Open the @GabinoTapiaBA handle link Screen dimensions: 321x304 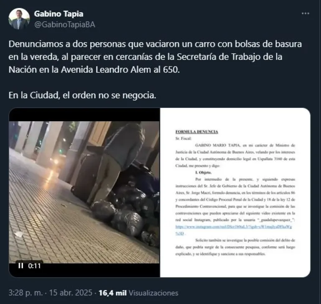click(64, 25)
